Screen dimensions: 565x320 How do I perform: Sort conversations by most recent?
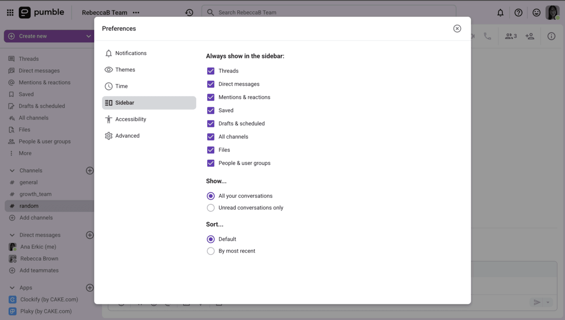coord(210,251)
